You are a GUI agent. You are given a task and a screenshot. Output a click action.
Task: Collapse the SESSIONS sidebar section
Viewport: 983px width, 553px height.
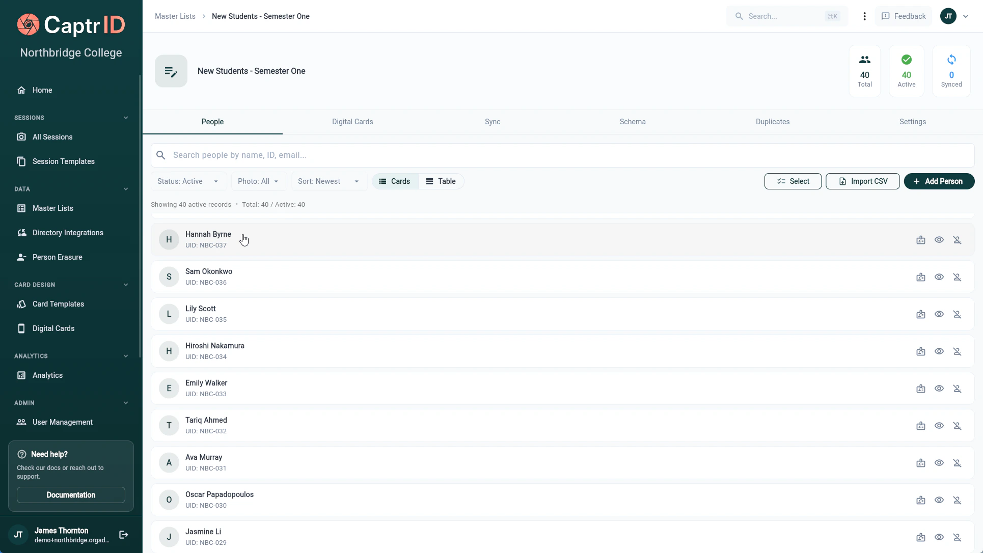tap(125, 118)
